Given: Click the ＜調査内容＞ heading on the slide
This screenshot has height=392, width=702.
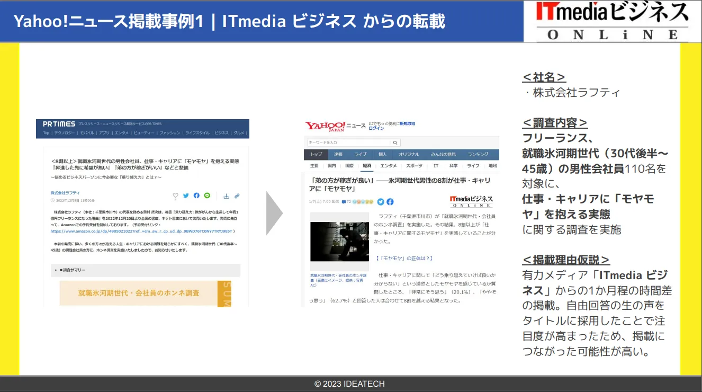Looking at the screenshot, I should pyautogui.click(x=555, y=123).
